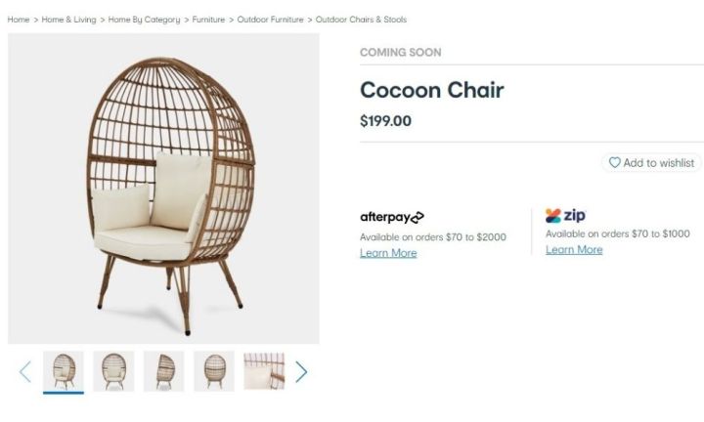Viewport: 704px width, 422px height.
Task: Select the second front-view chair thumbnail
Action: 113,371
